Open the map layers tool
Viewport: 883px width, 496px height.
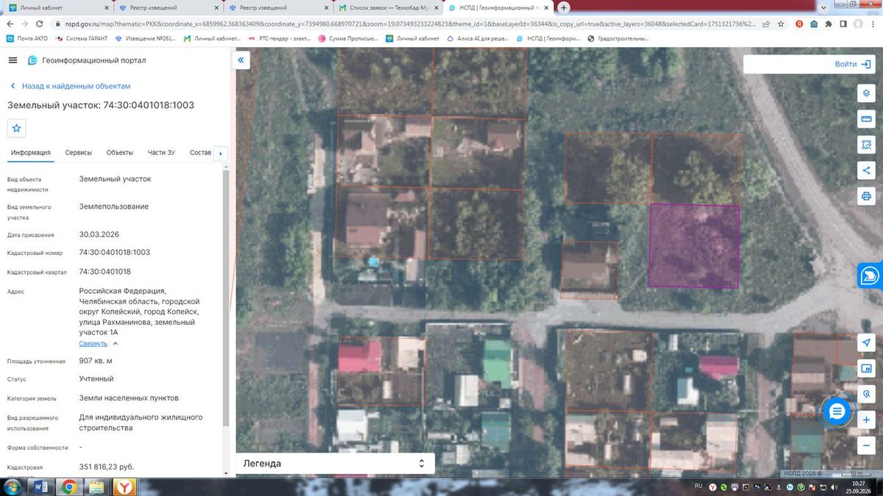pos(867,93)
